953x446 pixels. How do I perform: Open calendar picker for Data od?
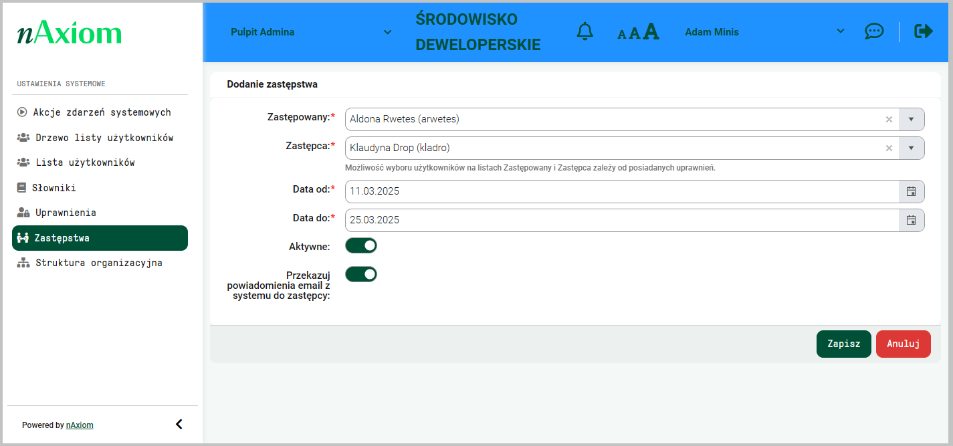[911, 191]
